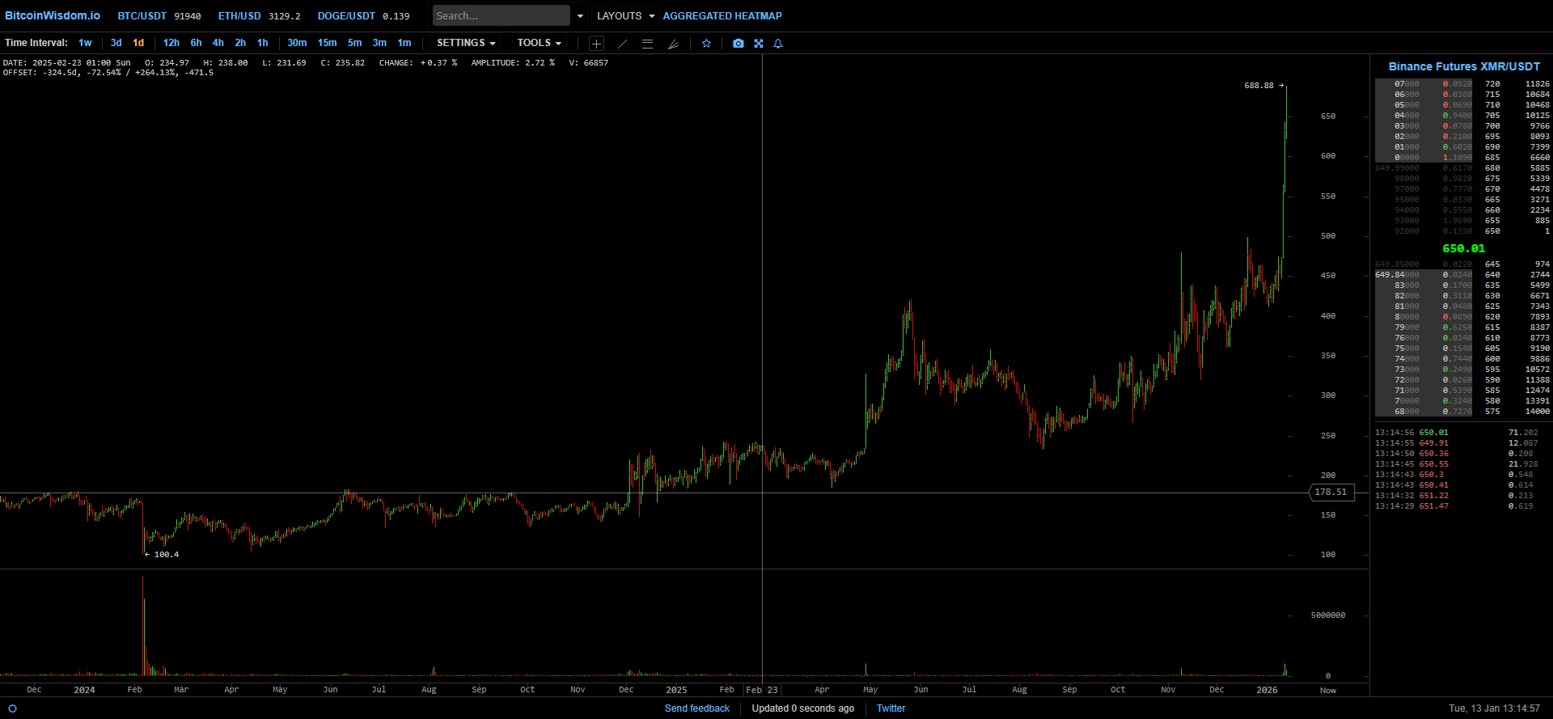Click the AMPLITUDE 2.72 % readout

click(513, 63)
